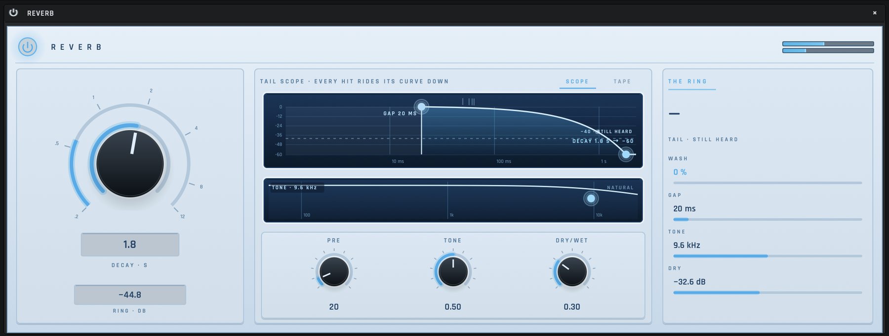The image size is (889, 336).
Task: Click the PRE knob
Action: tap(334, 272)
